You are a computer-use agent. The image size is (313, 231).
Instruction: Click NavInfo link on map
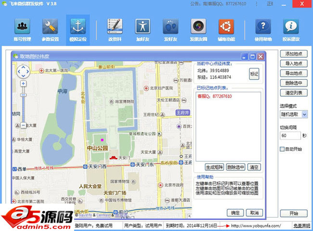pyautogui.click(x=85, y=215)
